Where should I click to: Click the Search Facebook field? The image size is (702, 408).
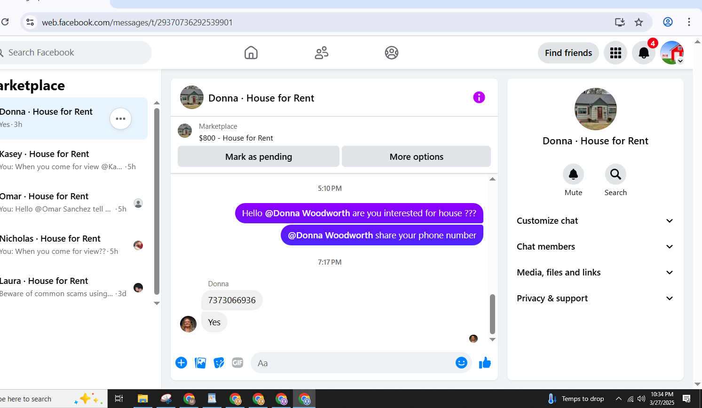click(x=75, y=53)
